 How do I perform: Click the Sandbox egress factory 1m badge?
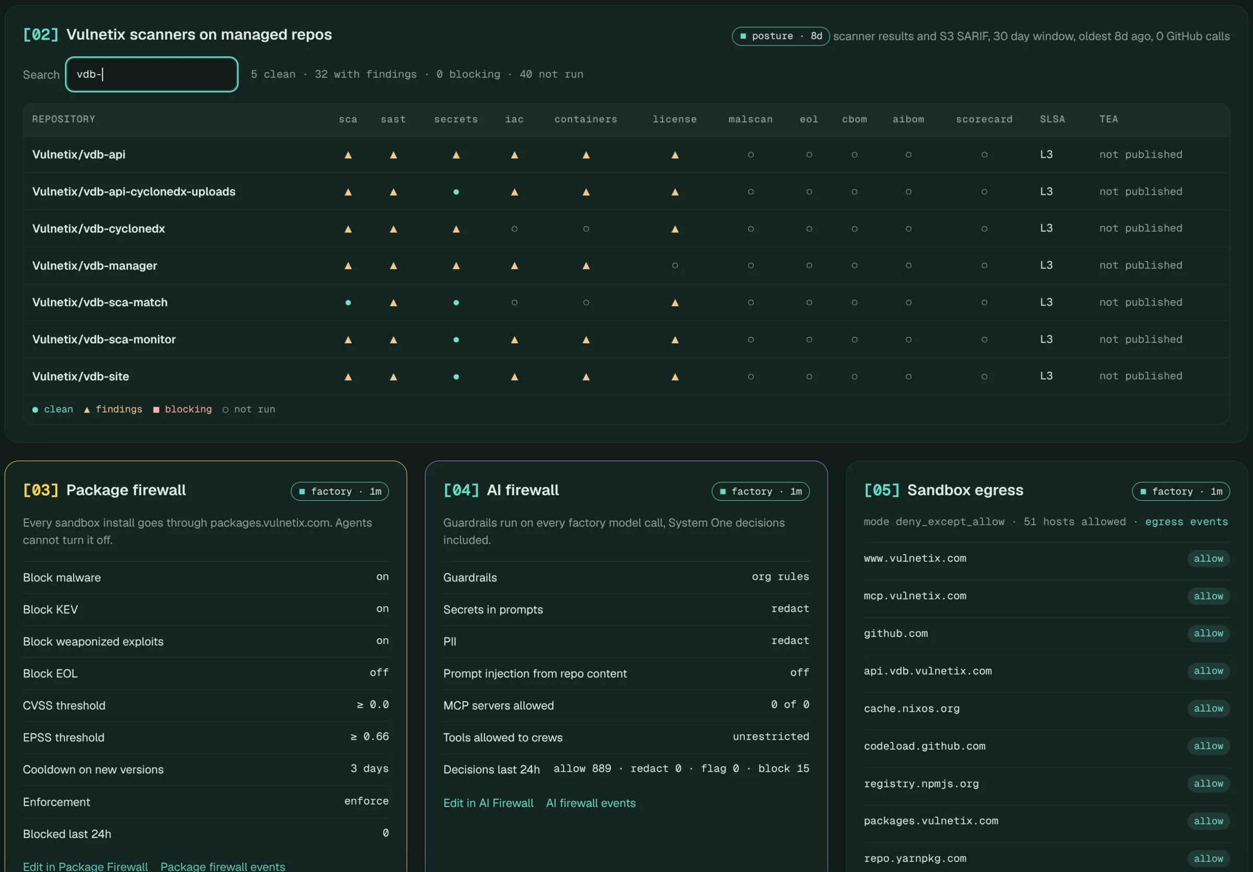[x=1181, y=492]
